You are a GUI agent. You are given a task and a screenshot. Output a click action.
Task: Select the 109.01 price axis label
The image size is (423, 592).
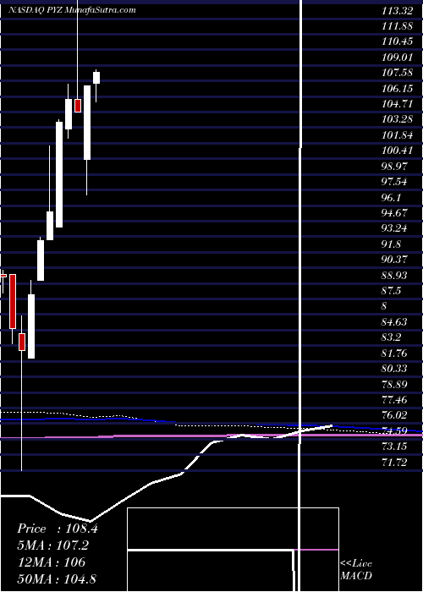tap(398, 57)
